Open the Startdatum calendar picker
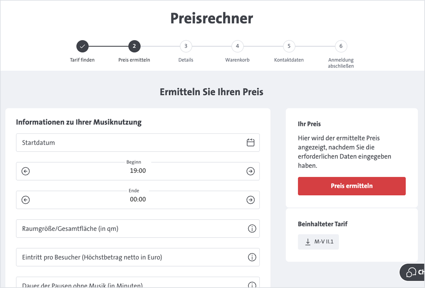The width and height of the screenshot is (425, 288). (x=250, y=143)
